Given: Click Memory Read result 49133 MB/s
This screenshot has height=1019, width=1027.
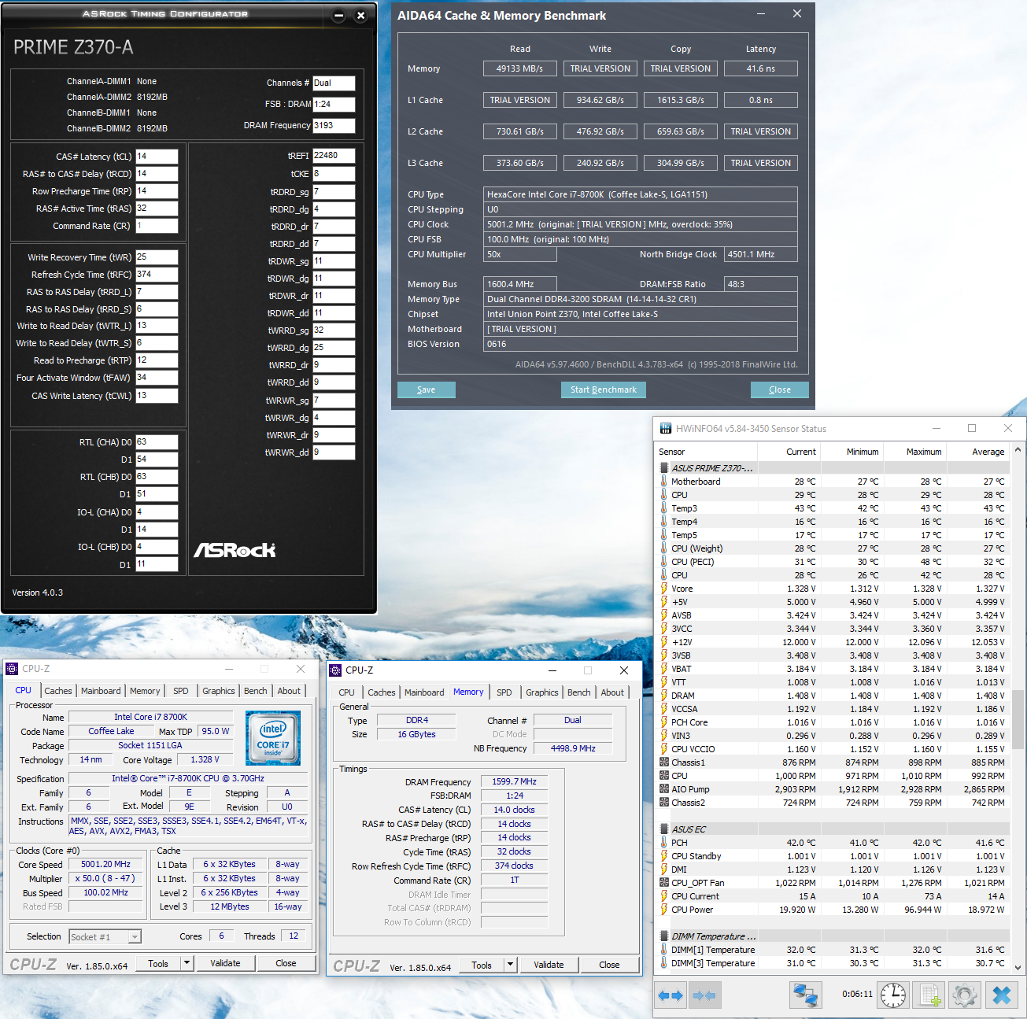Looking at the screenshot, I should point(519,68).
